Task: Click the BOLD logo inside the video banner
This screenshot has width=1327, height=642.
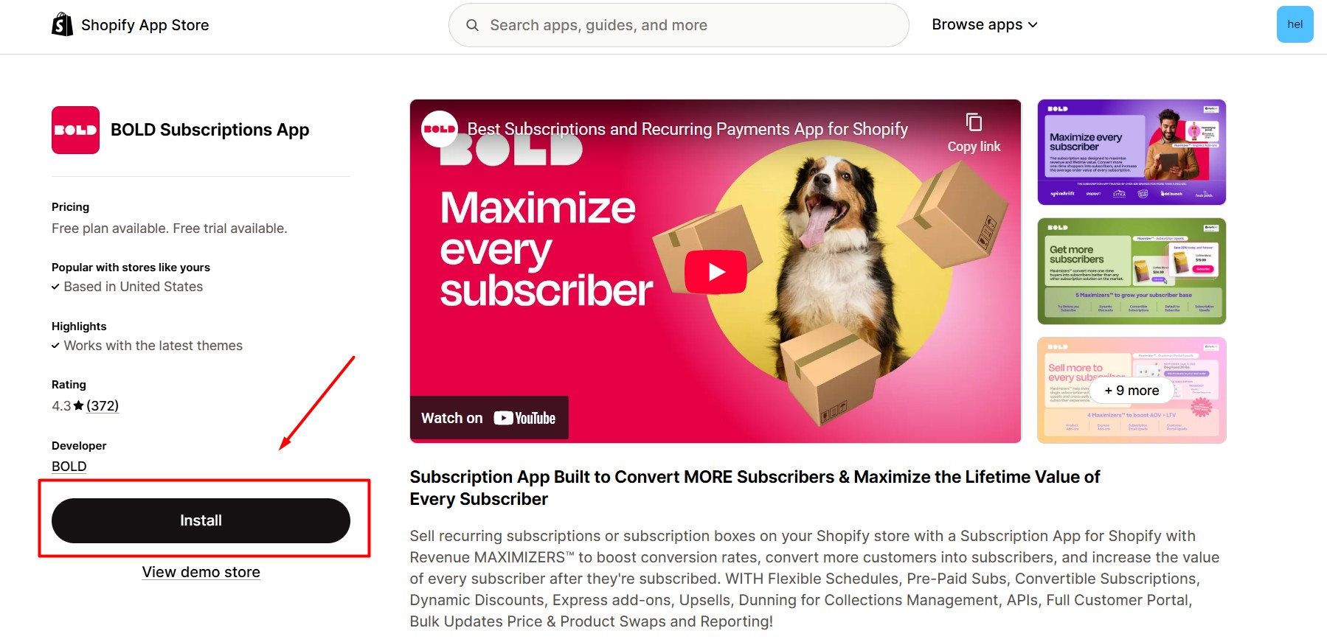Action: (440, 128)
